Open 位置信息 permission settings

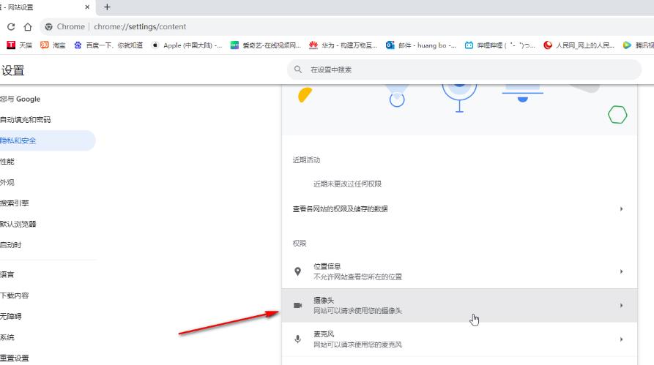(x=460, y=271)
